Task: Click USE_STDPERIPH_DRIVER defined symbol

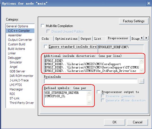Action: point(62,93)
